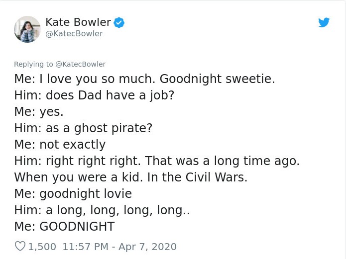This screenshot has width=346, height=259.
Task: Click the Apr 7, 2020 date
Action: click(147, 247)
